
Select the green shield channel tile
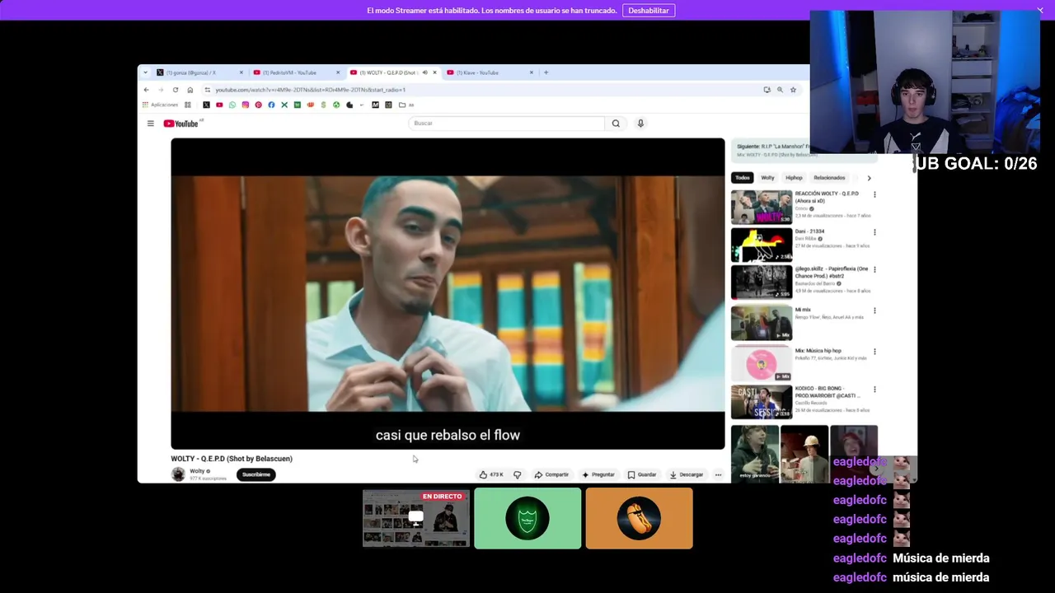(x=527, y=518)
